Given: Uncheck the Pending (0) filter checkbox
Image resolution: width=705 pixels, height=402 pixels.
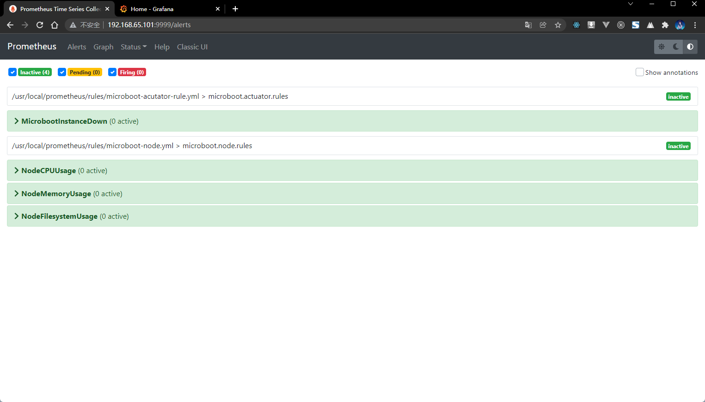Looking at the screenshot, I should pos(62,72).
